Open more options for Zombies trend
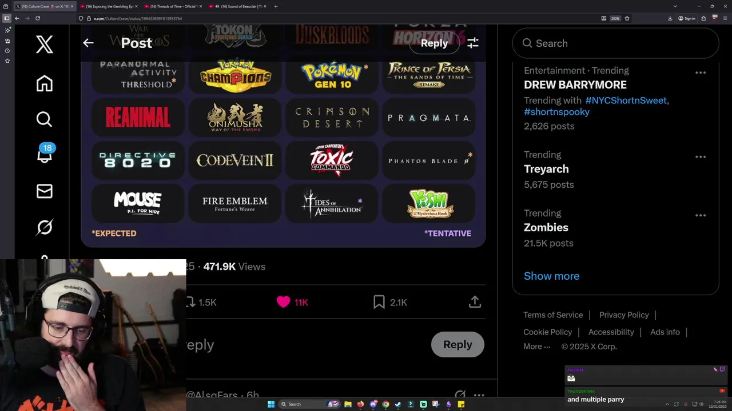Image resolution: width=732 pixels, height=411 pixels. coord(701,215)
